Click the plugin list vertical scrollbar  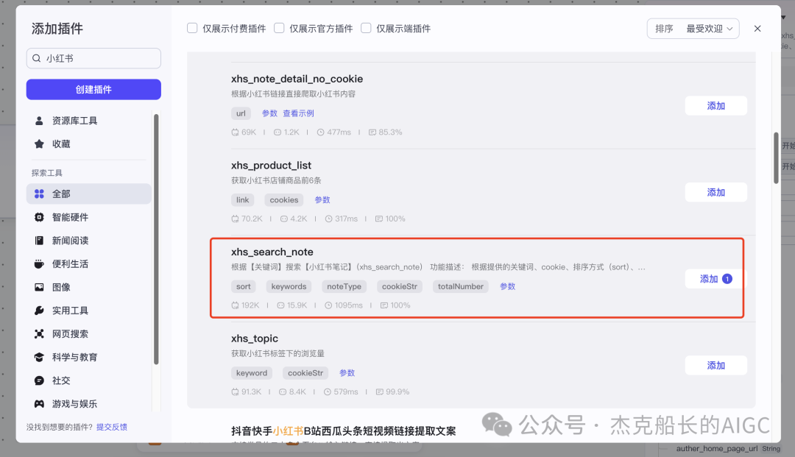point(776,158)
